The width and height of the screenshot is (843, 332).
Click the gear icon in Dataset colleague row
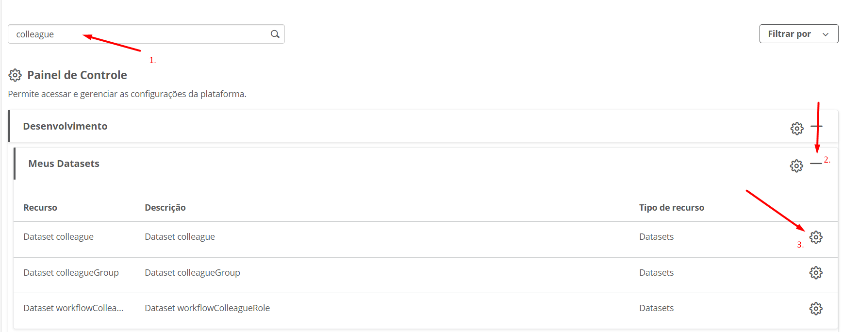click(815, 237)
